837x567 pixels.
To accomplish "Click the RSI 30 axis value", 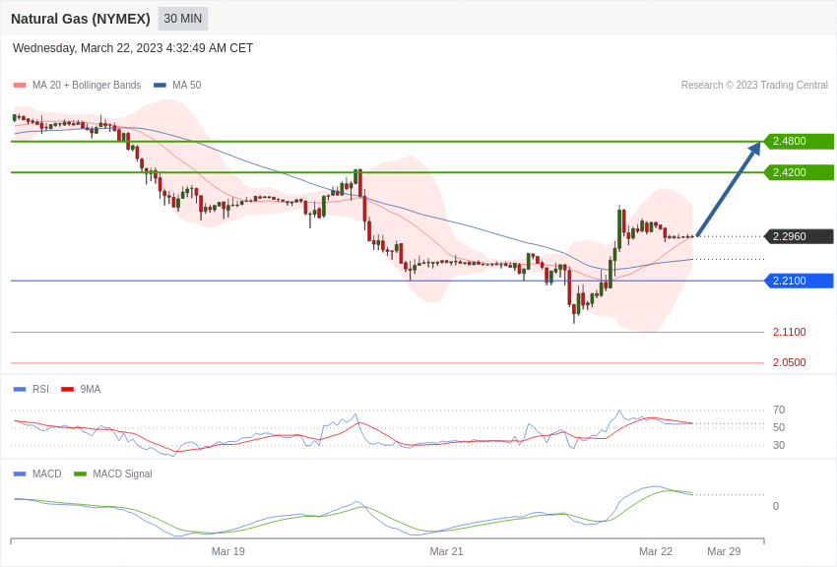I will (x=779, y=445).
